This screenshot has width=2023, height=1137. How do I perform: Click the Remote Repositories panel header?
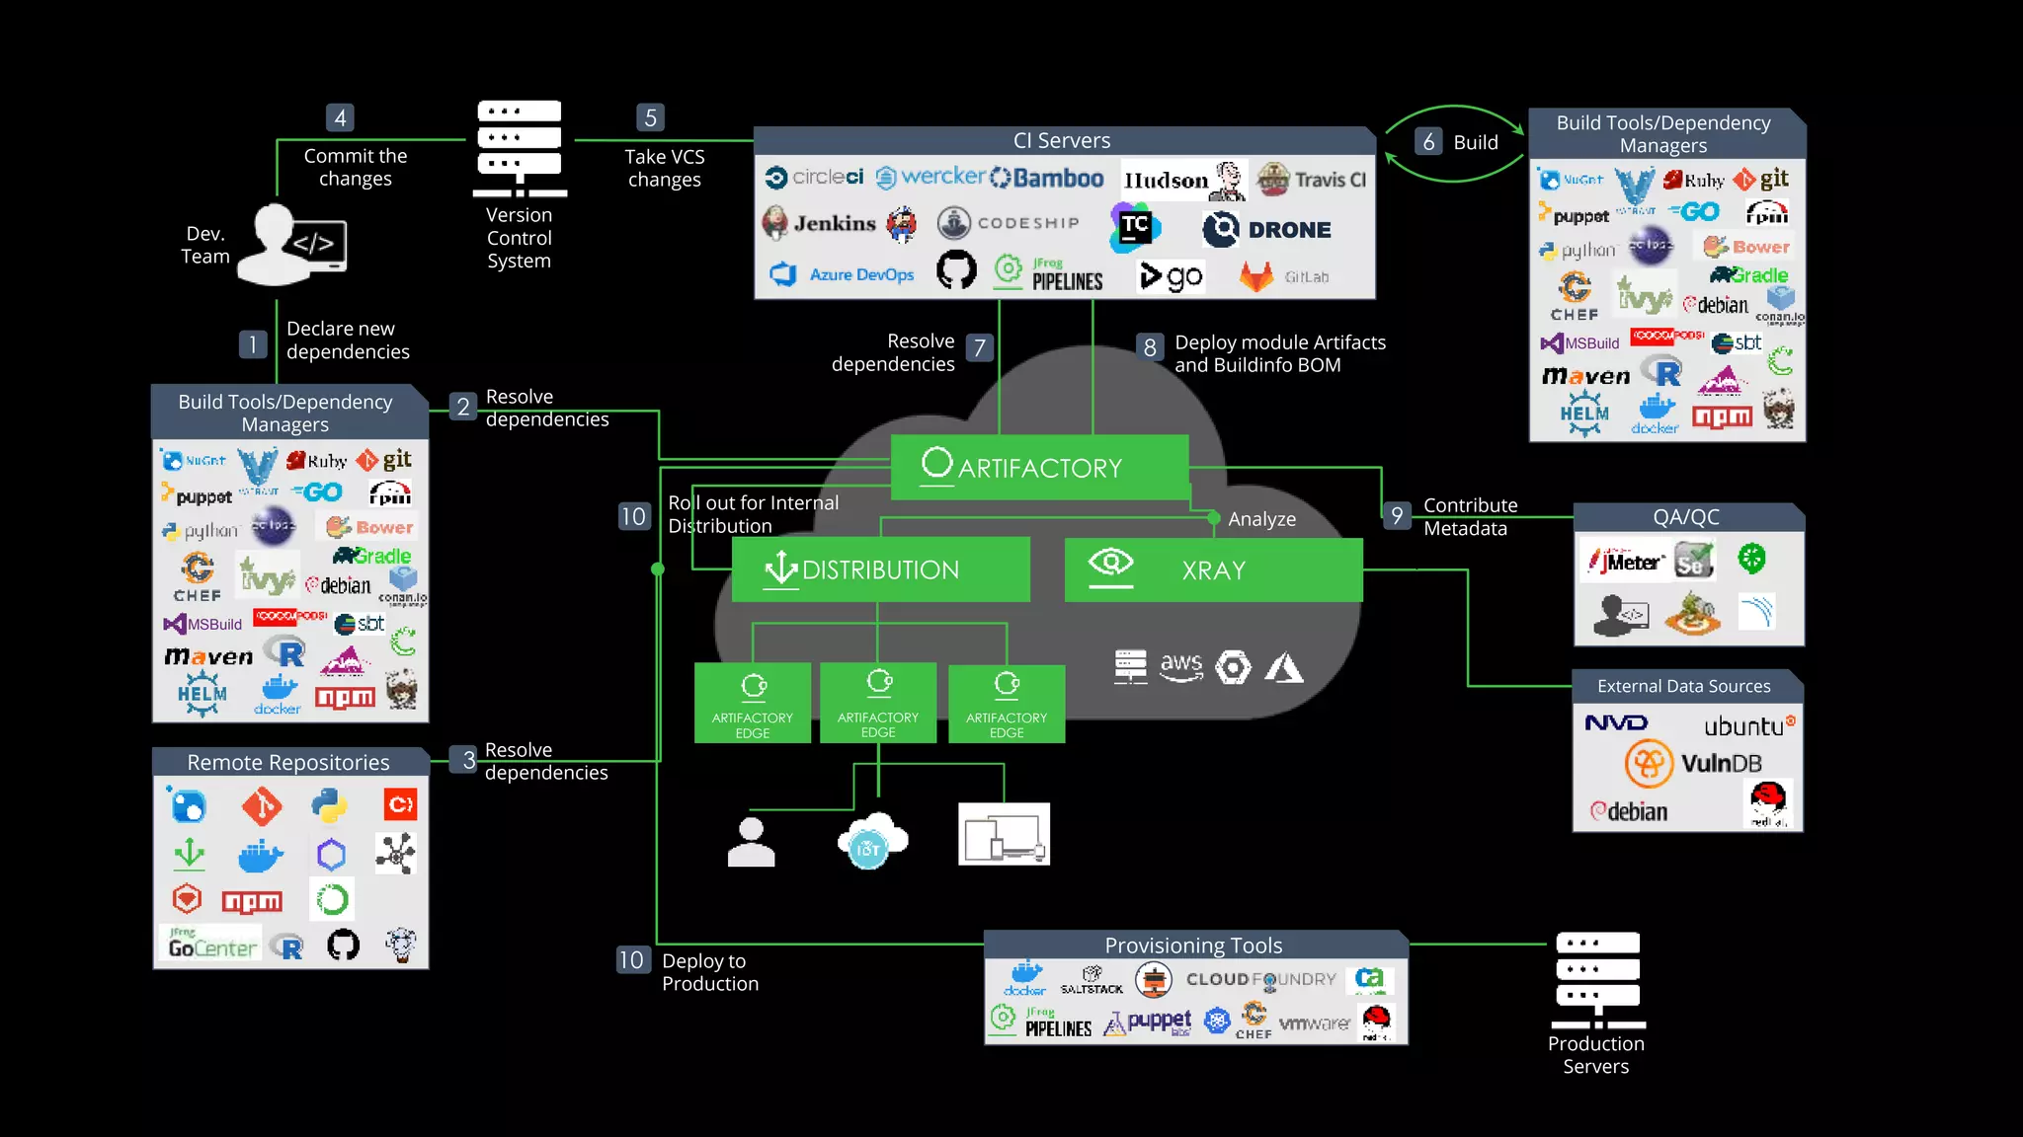[288, 762]
